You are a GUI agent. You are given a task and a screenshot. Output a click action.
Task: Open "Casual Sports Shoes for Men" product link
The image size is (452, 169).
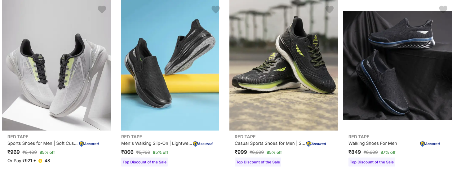pos(270,143)
